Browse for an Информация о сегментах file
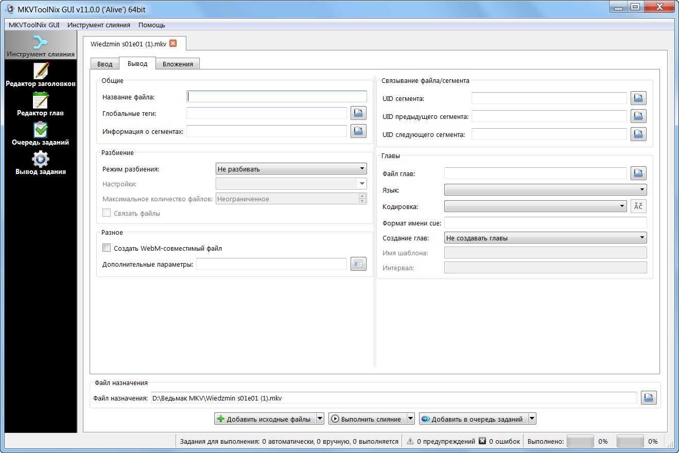679x453 pixels. click(358, 131)
